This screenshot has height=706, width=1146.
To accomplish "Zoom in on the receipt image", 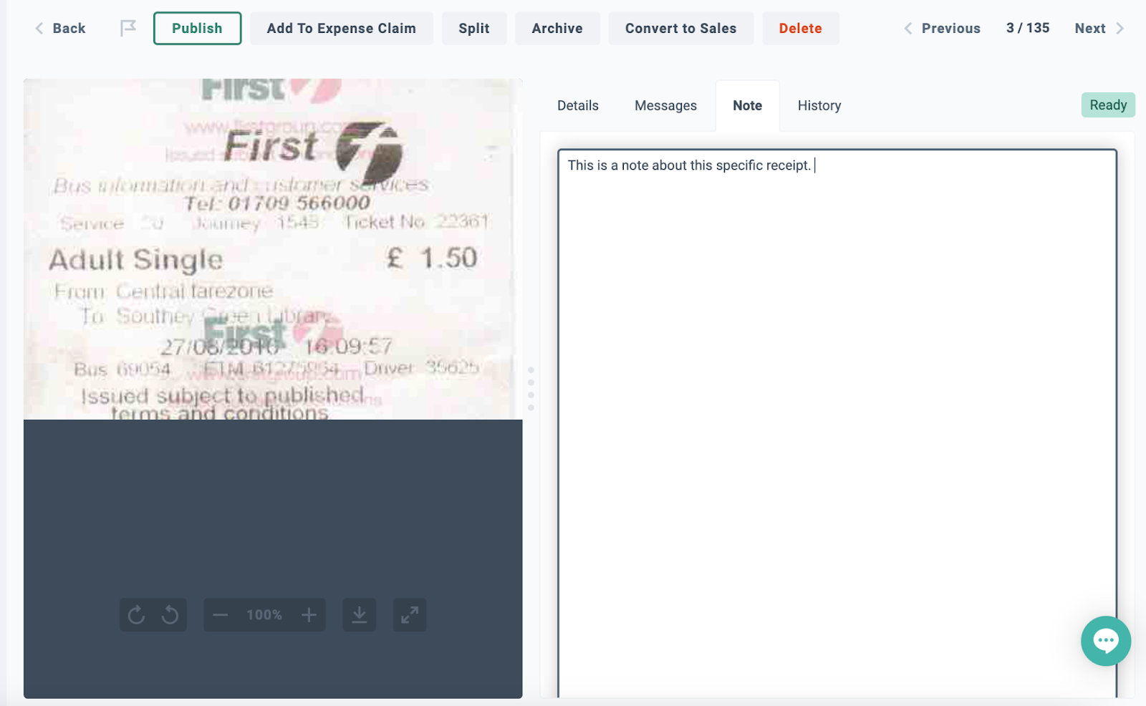I will tap(309, 615).
